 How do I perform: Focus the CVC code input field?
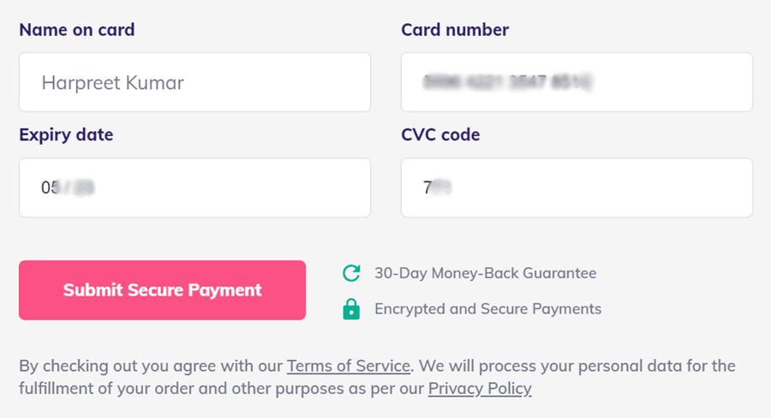[x=577, y=188]
